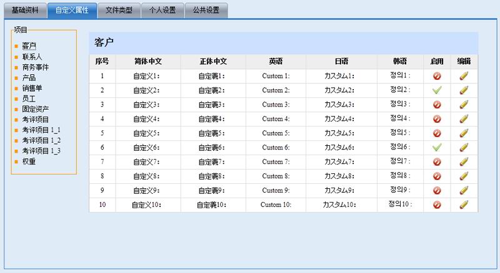Screen dimensions: 500x273
Task: Open editor for Custom 5 row pencil
Action: pyautogui.click(x=464, y=133)
